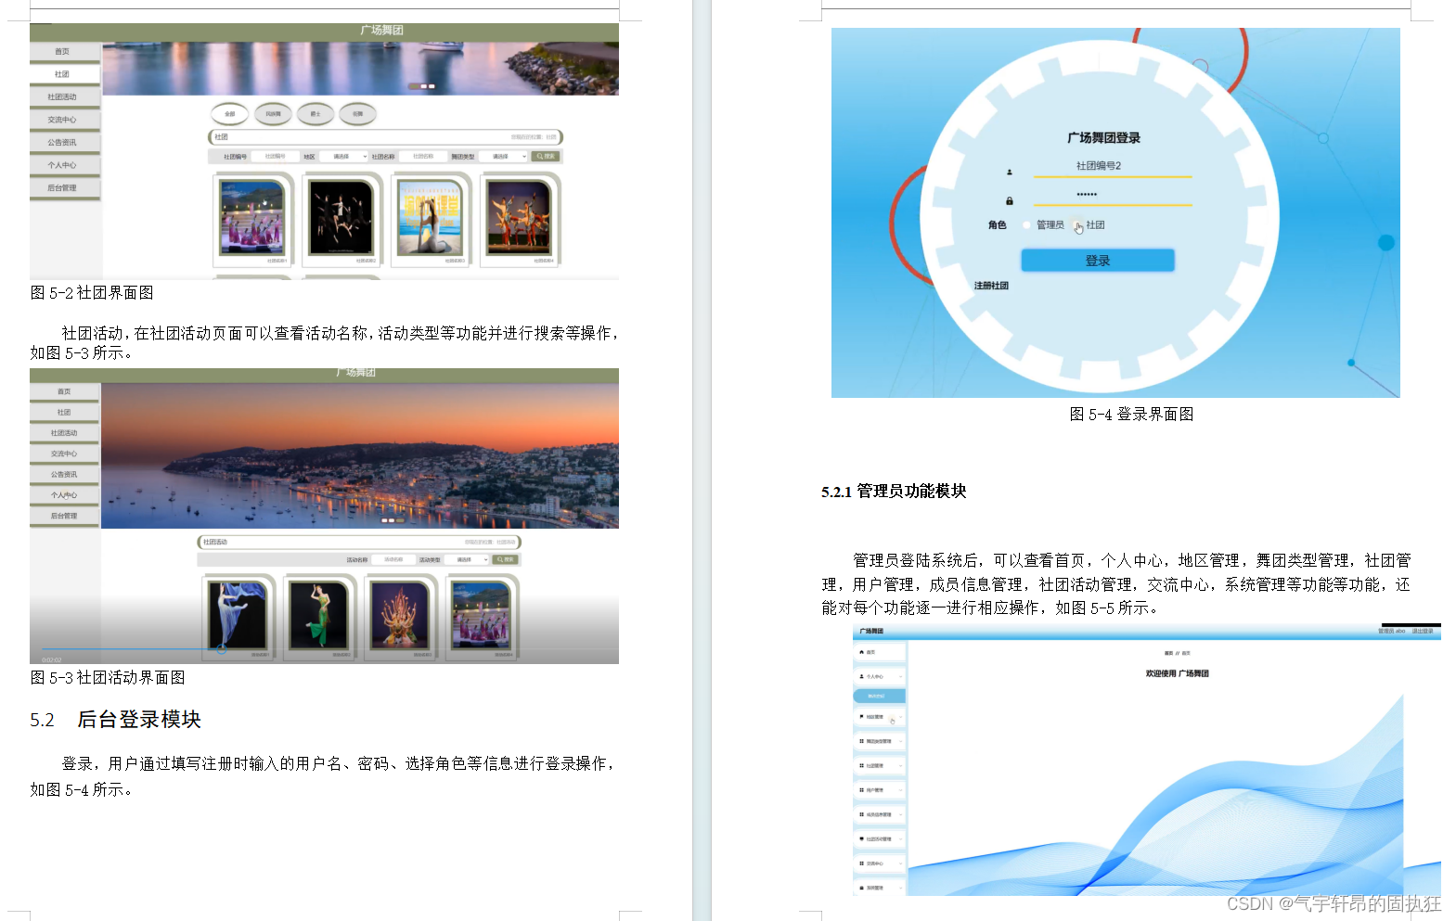Click the flag icon beside 地区管理
Viewport: 1456px width, 921px height.
click(861, 717)
